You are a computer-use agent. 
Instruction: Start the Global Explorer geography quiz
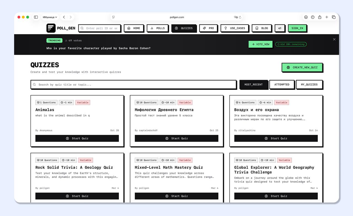coord(276,196)
